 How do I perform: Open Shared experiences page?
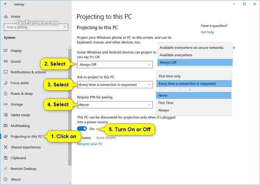(26, 147)
